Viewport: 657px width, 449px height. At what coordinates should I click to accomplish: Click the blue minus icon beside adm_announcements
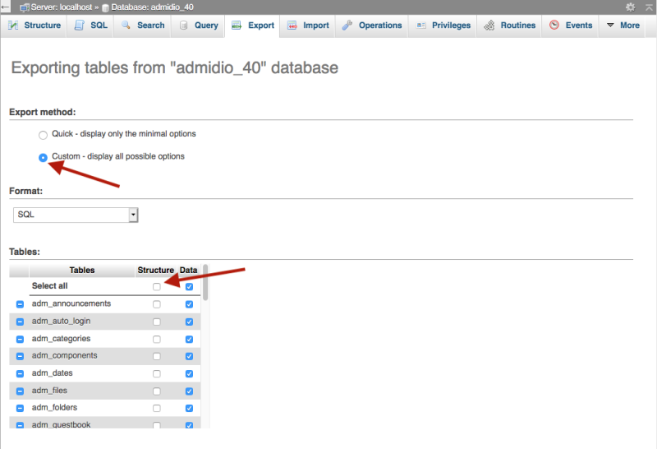click(x=20, y=304)
